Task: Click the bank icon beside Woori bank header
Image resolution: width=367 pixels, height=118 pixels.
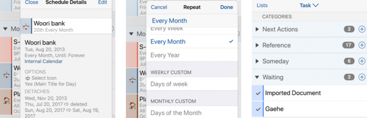Action: pos(26,26)
